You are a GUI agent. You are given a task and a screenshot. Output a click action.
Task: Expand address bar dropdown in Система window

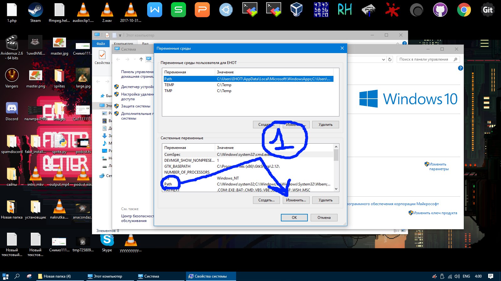click(384, 59)
